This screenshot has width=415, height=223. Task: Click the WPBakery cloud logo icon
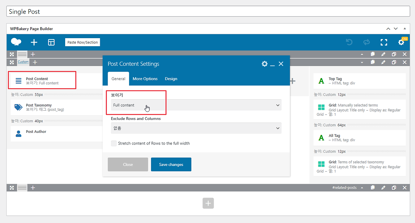pyautogui.click(x=16, y=42)
